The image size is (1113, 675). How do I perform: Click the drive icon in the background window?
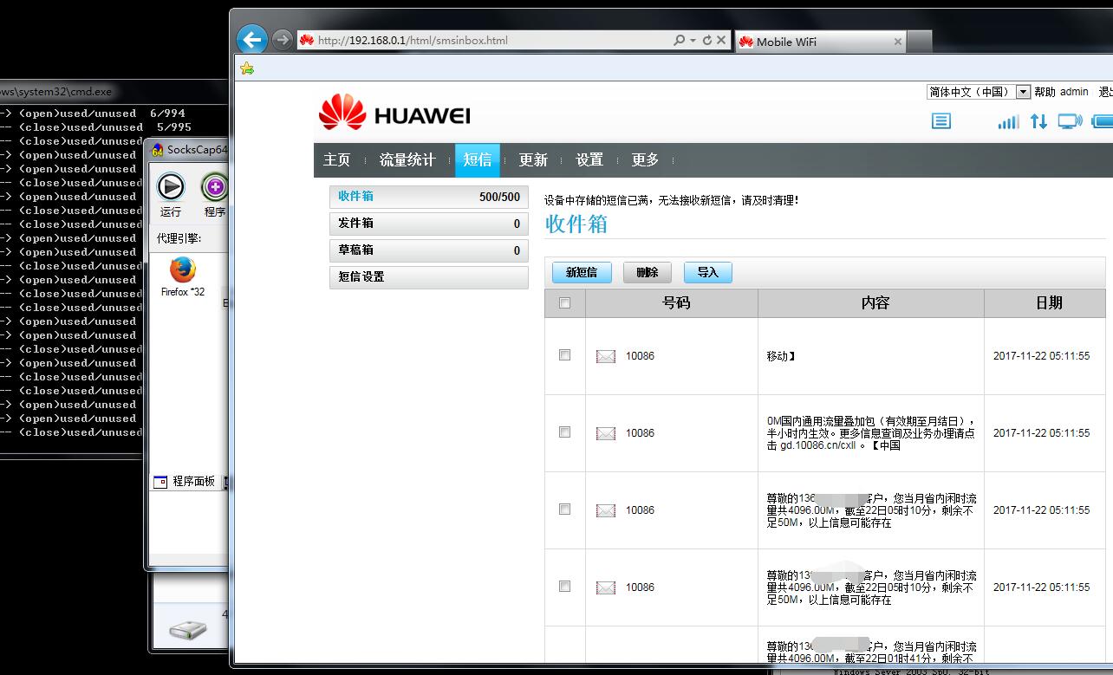coord(188,630)
